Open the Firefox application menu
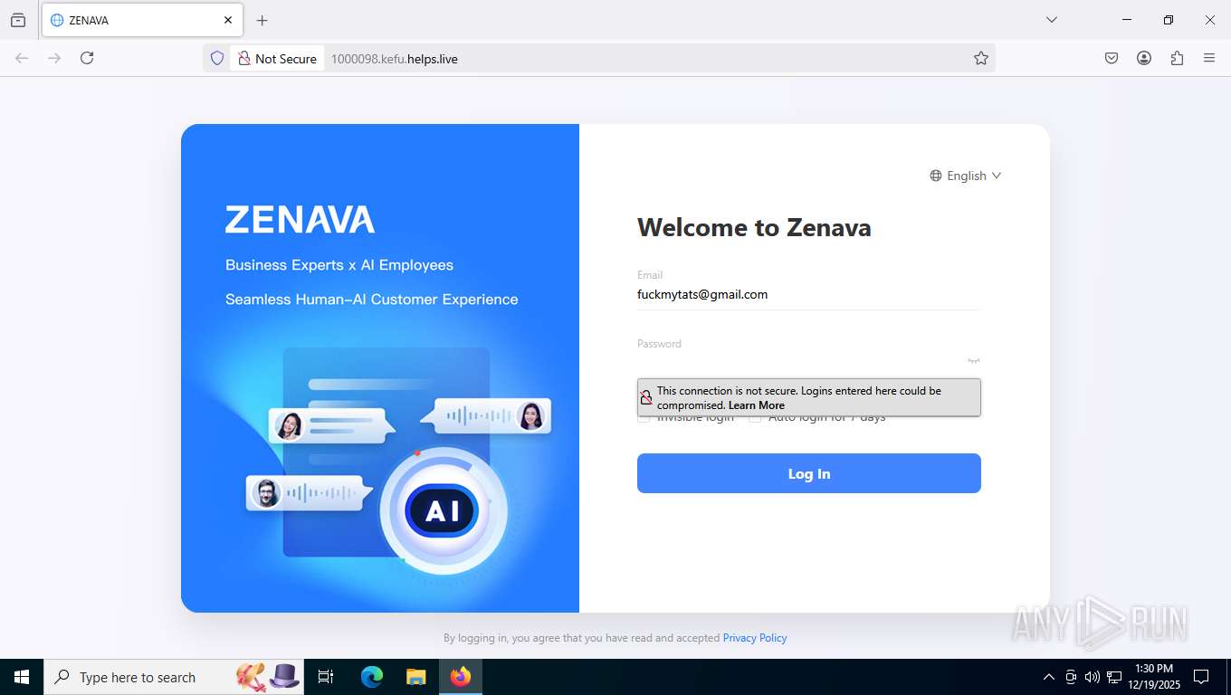Viewport: 1231px width, 695px height. tap(1209, 58)
